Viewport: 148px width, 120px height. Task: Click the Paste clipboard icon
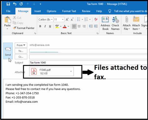click(7, 20)
